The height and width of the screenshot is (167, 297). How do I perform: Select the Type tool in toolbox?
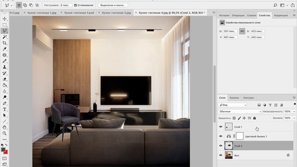[5, 109]
